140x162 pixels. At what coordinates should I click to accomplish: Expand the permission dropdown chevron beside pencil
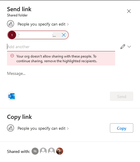[x=129, y=47]
